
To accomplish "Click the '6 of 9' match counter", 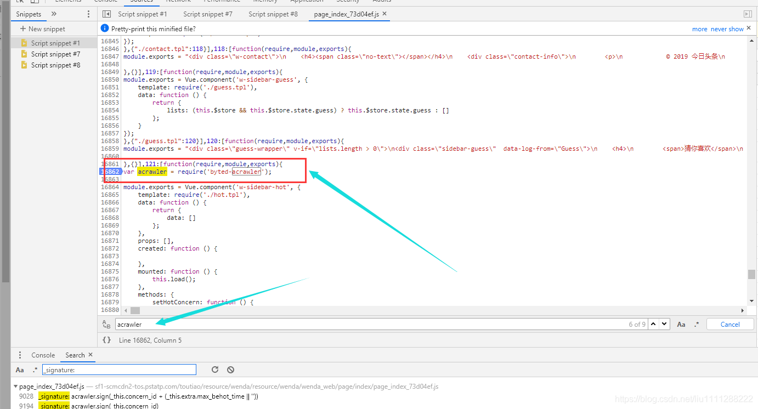I will [637, 325].
